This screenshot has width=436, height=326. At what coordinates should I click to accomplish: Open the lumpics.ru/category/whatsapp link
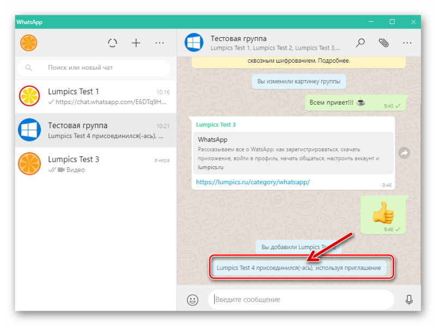(253, 182)
